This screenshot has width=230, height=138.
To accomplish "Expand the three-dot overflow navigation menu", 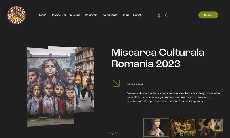I will 147,15.
